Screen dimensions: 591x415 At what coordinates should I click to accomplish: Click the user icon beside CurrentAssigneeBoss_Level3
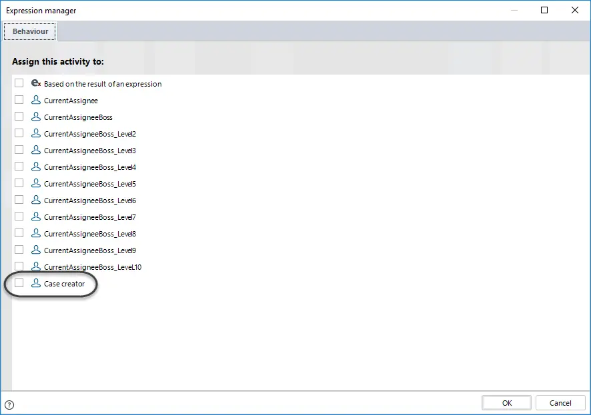click(x=36, y=150)
